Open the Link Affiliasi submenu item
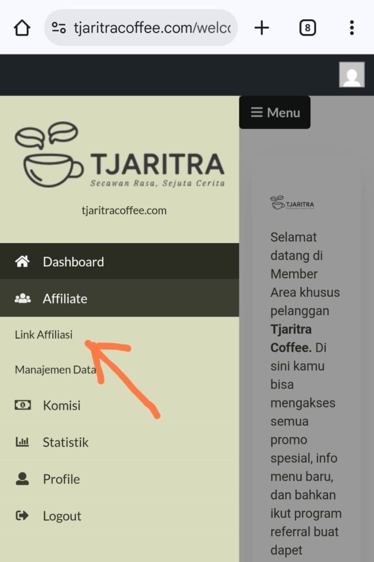Image resolution: width=374 pixels, height=562 pixels. (x=44, y=334)
